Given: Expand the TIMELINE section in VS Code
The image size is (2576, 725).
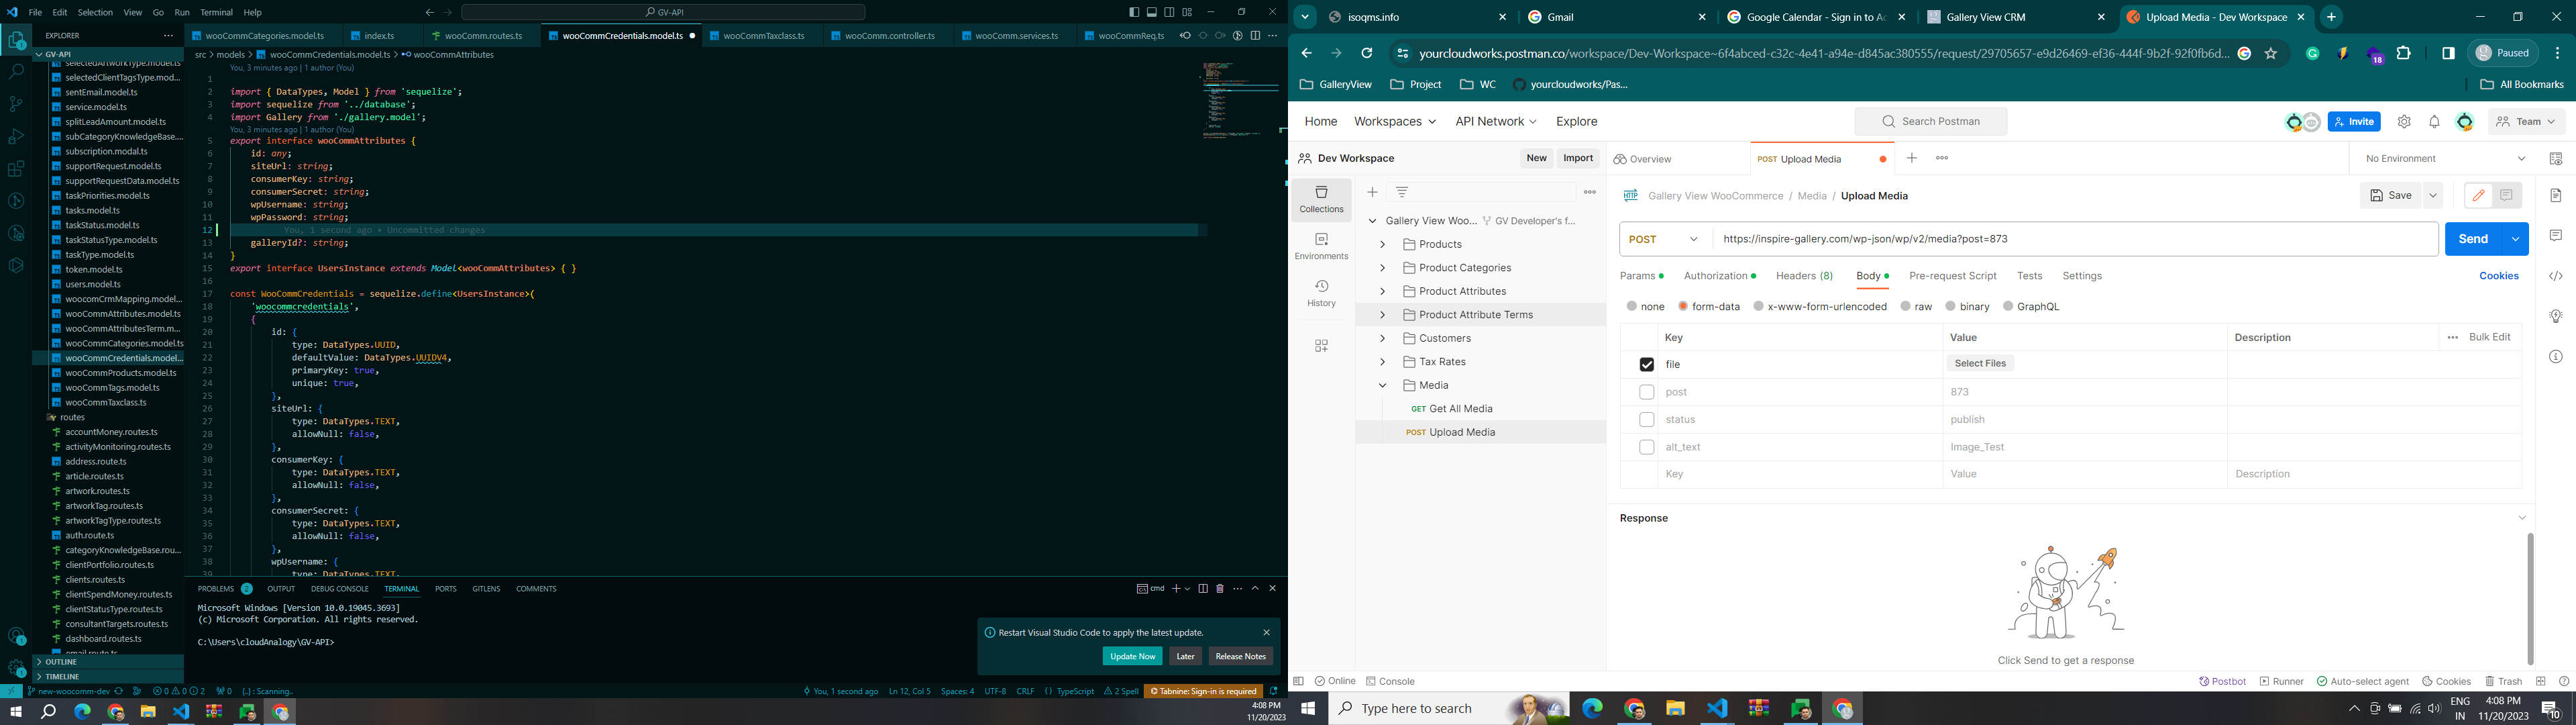Looking at the screenshot, I should point(108,677).
